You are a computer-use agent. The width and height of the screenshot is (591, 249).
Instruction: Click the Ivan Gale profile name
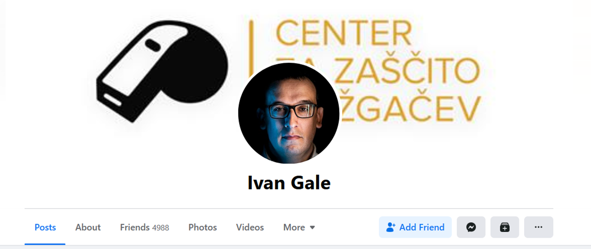tap(289, 183)
